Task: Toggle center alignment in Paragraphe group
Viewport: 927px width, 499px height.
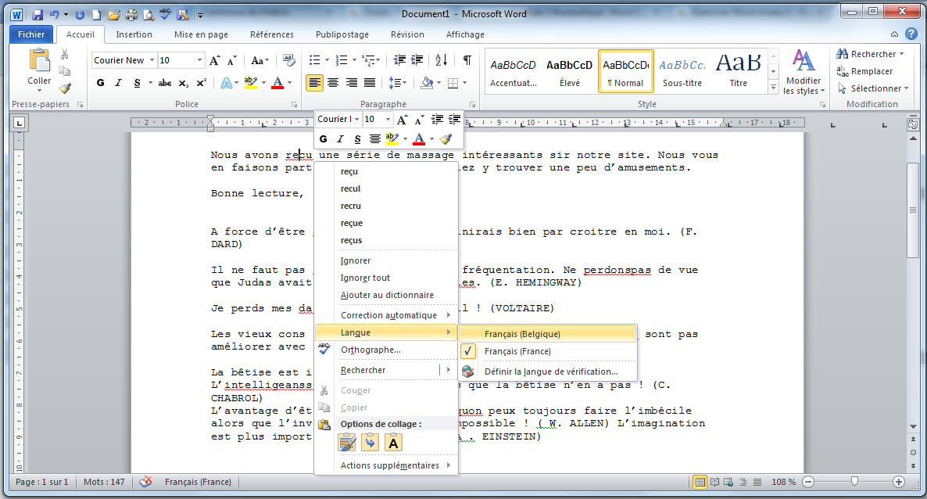Action: point(333,83)
